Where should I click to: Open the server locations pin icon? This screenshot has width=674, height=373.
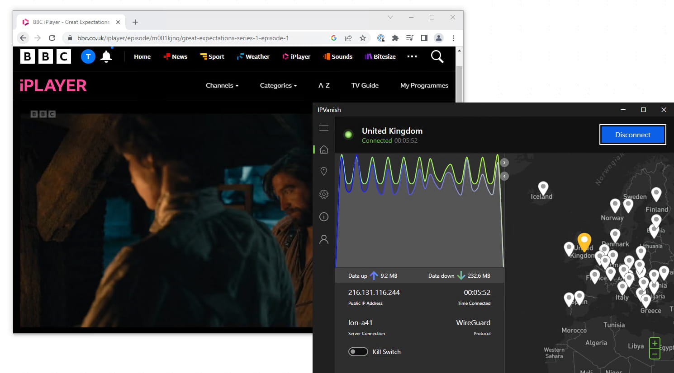click(x=323, y=171)
